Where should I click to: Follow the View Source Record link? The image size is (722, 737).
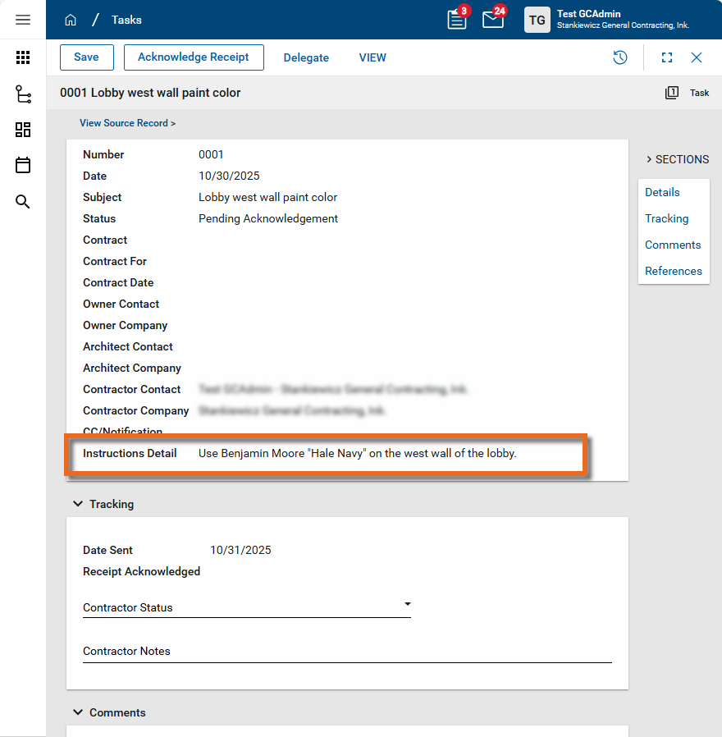pos(127,123)
